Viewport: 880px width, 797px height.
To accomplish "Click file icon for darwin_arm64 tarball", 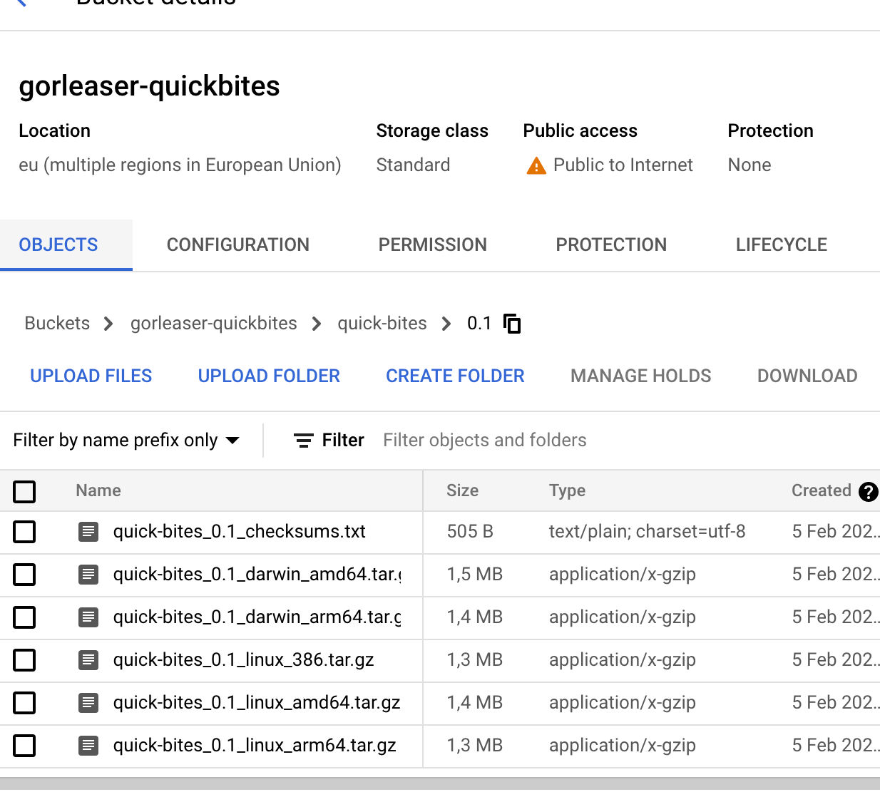I will click(88, 617).
